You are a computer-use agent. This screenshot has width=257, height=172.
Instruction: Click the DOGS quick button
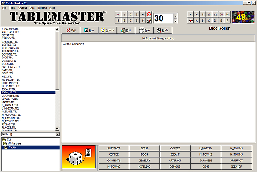144,154
